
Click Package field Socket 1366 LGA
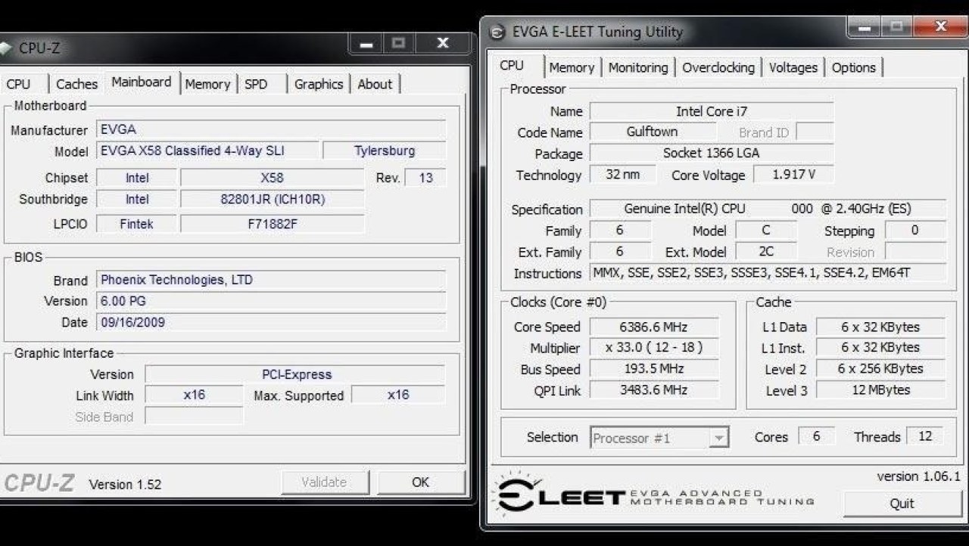coord(712,153)
